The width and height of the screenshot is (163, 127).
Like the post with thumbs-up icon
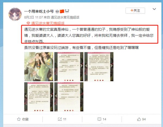pos(139,119)
